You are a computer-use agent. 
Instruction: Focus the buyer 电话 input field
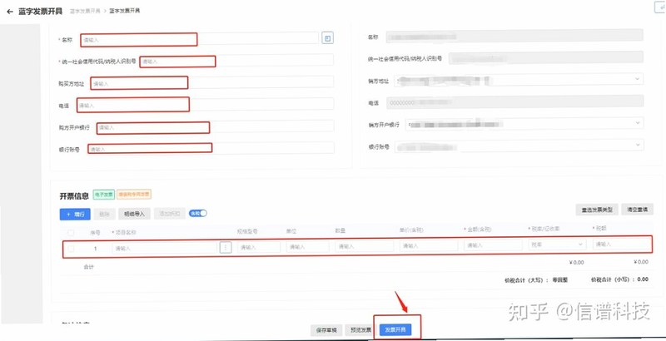coord(205,105)
